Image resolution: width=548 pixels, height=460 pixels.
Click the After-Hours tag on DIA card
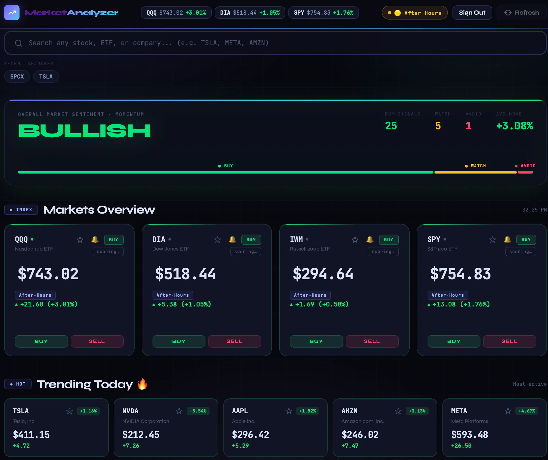point(173,295)
